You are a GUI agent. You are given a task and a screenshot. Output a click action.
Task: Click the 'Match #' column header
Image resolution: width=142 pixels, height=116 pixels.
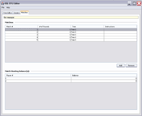point(22,27)
